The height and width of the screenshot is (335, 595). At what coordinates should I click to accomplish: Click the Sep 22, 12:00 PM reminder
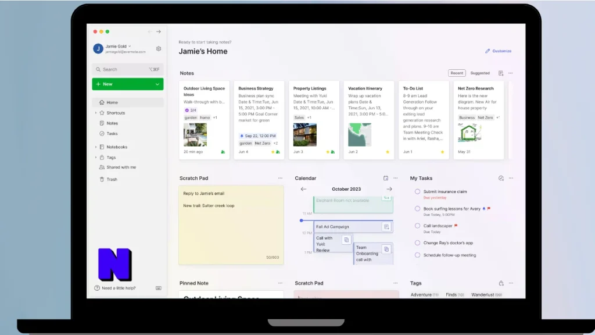click(x=257, y=136)
